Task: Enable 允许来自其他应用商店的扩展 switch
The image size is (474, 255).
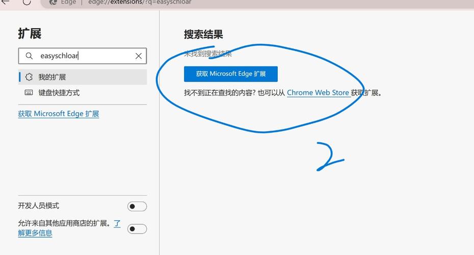Action: pyautogui.click(x=137, y=229)
